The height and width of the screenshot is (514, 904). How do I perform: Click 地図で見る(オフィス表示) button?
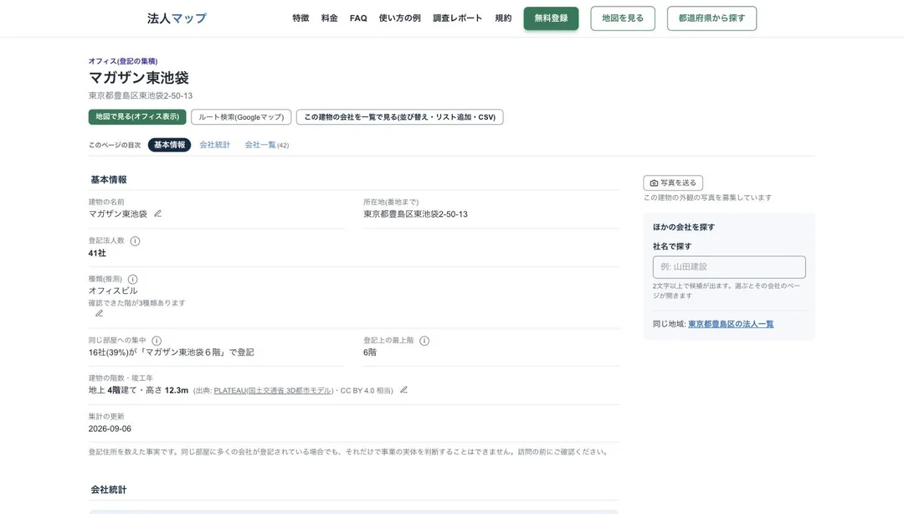pyautogui.click(x=137, y=117)
